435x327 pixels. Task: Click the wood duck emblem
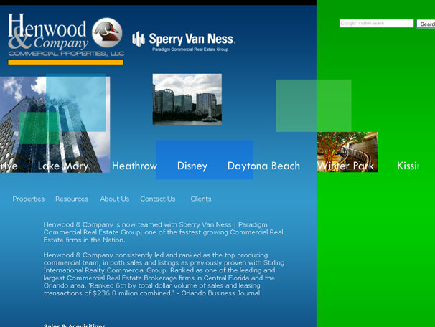(x=107, y=32)
